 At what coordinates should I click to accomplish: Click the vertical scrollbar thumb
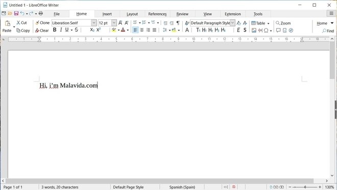tap(332, 61)
